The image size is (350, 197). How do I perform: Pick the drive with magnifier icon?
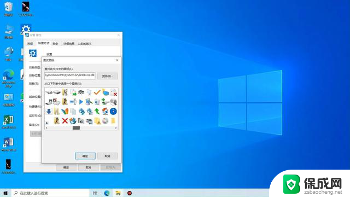[113, 102]
